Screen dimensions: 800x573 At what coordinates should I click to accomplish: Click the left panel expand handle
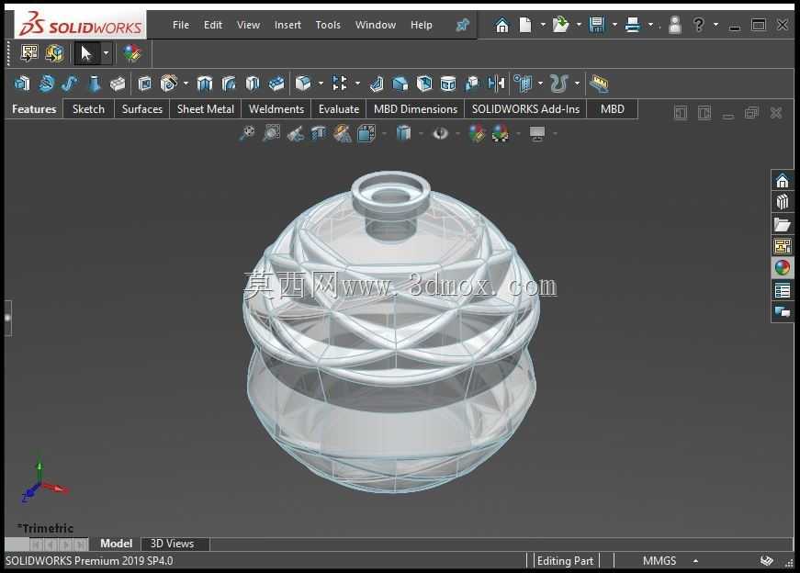pyautogui.click(x=7, y=318)
